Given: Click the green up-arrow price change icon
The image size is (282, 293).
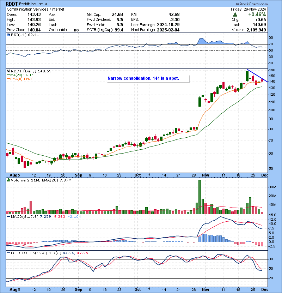Looking at the screenshot, I should click(x=235, y=14).
